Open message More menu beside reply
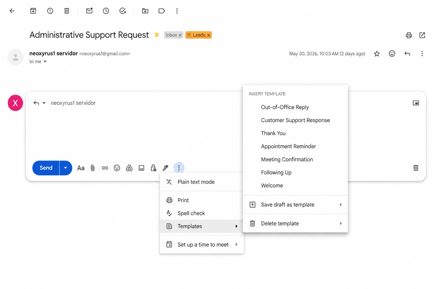 click(422, 54)
